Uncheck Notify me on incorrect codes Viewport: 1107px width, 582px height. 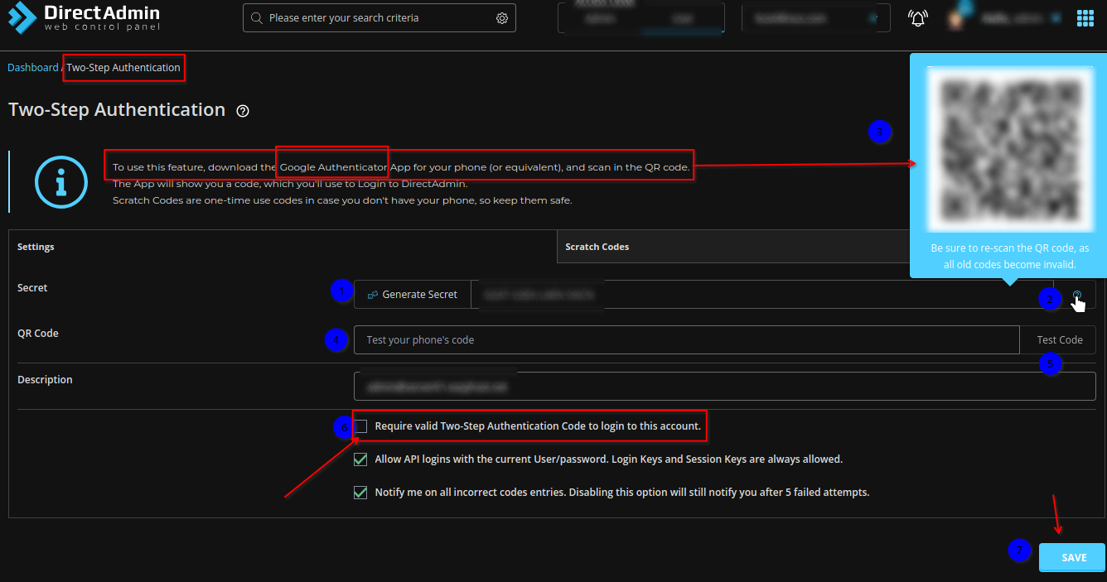(361, 493)
